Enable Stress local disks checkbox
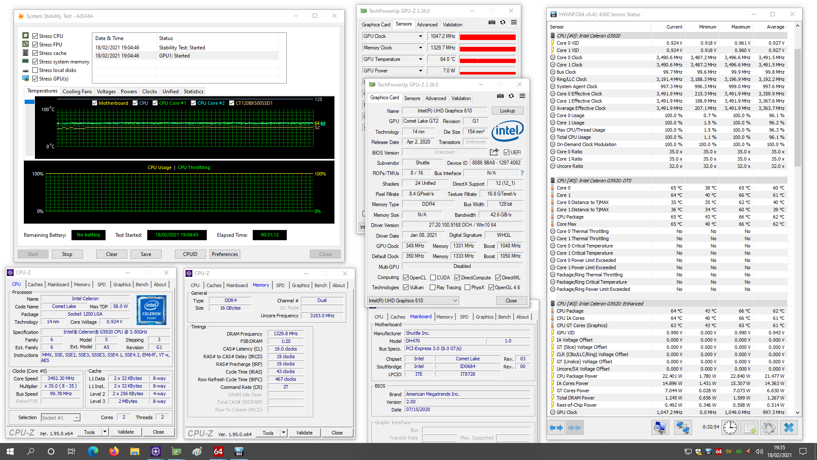The image size is (817, 460). coord(35,70)
